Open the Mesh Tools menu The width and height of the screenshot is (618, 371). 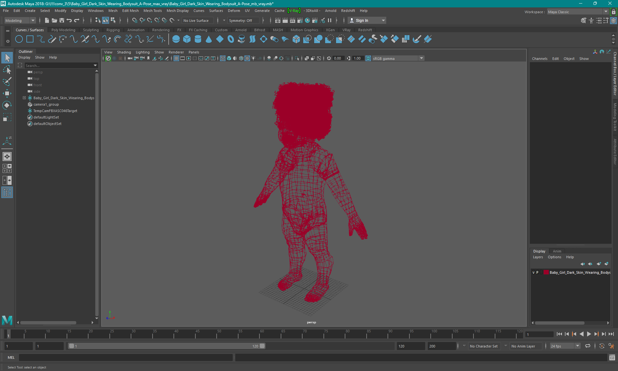[153, 11]
